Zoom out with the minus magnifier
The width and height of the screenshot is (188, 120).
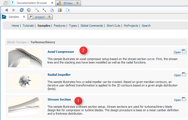[37, 10]
